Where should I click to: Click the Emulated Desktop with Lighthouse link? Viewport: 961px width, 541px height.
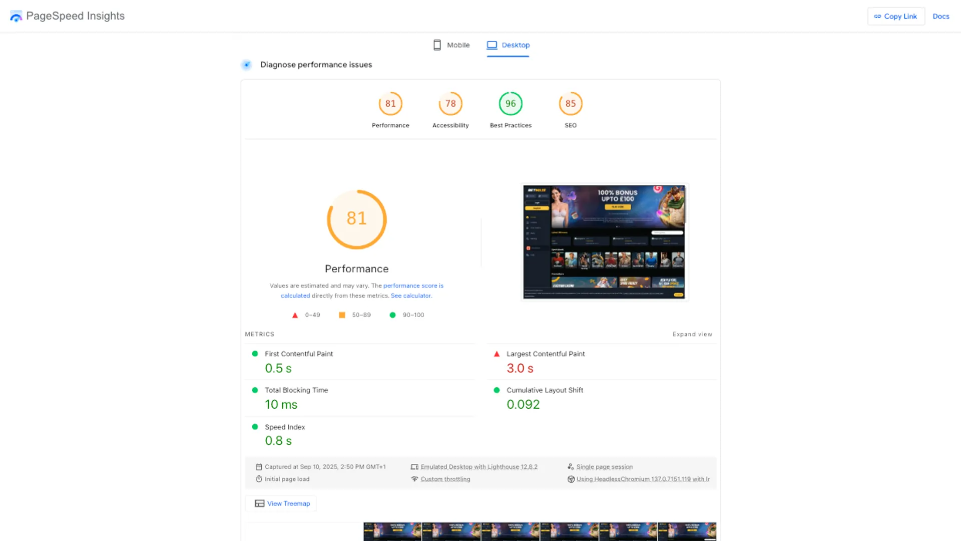pyautogui.click(x=479, y=466)
